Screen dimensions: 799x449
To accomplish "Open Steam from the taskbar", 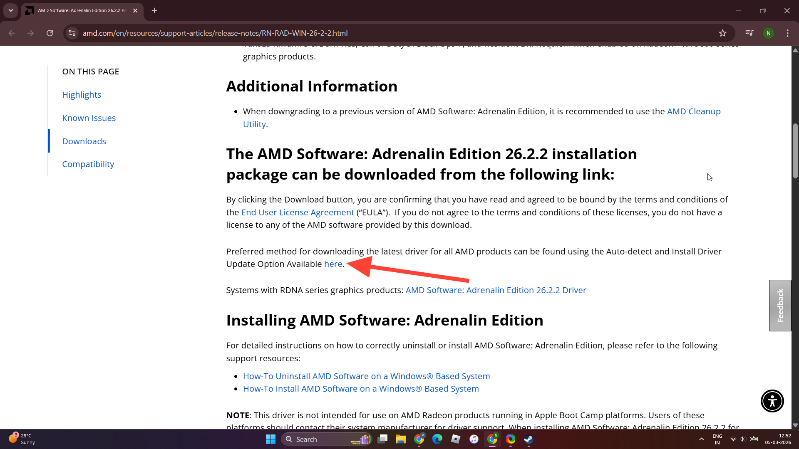I will (529, 439).
